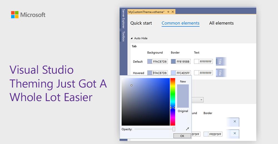This screenshot has height=144, width=278.
Task: Click the upper X close preview button
Action: [235, 121]
